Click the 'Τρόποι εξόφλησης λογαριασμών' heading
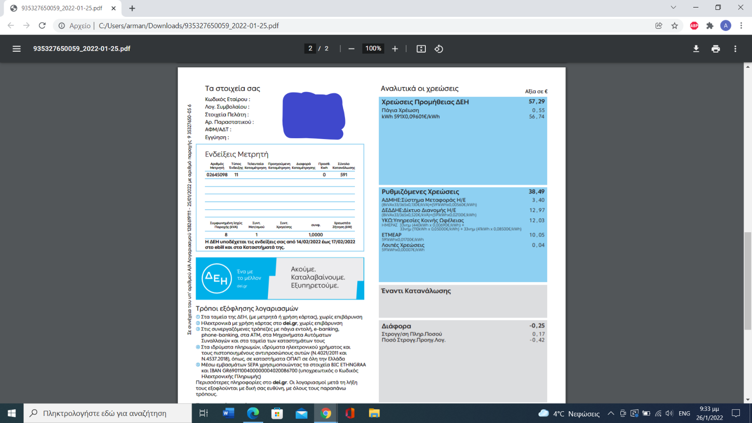Viewport: 752px width, 423px height. click(x=247, y=308)
